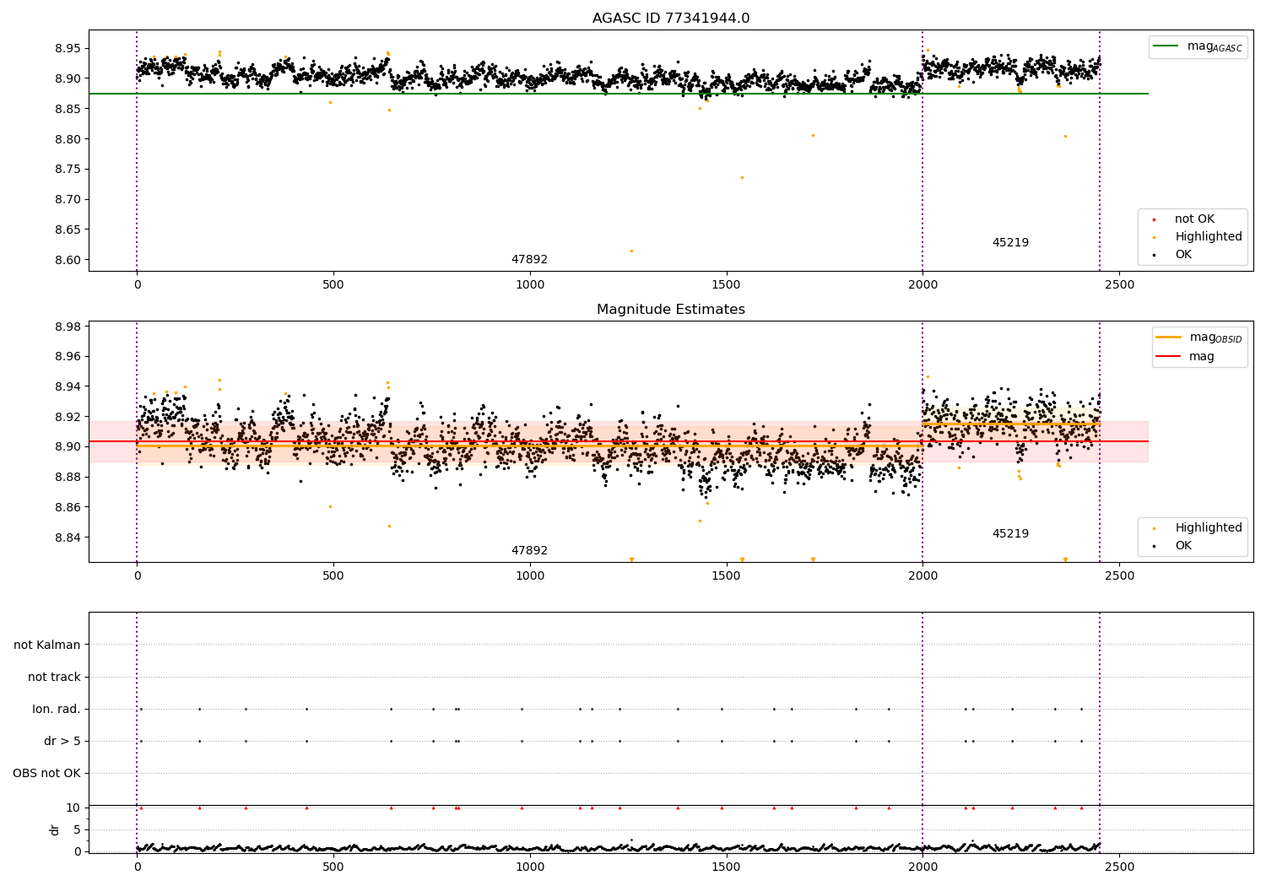1266x886 pixels.
Task: Click the horizontal green mag AGASC line in top plot
Action: pyautogui.click(x=619, y=94)
